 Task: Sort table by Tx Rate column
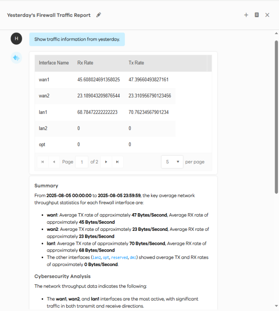click(x=136, y=63)
